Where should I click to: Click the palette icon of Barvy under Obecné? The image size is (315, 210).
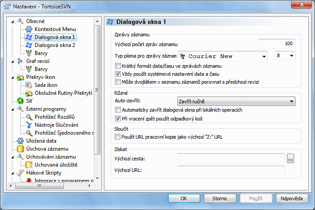pos(29,53)
